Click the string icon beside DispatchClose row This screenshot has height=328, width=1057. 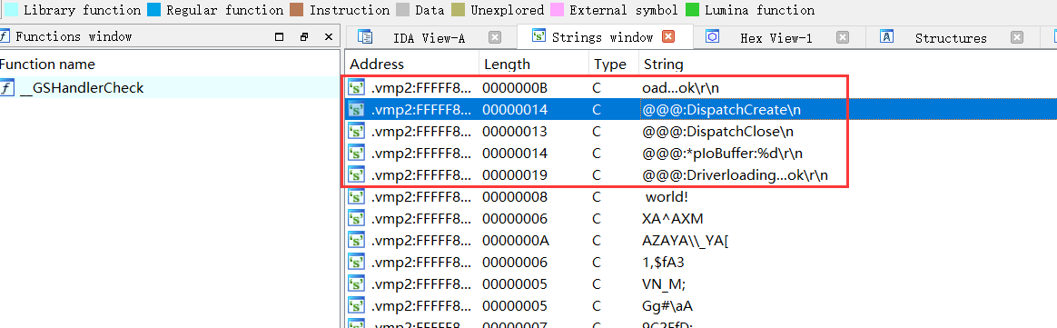point(356,131)
